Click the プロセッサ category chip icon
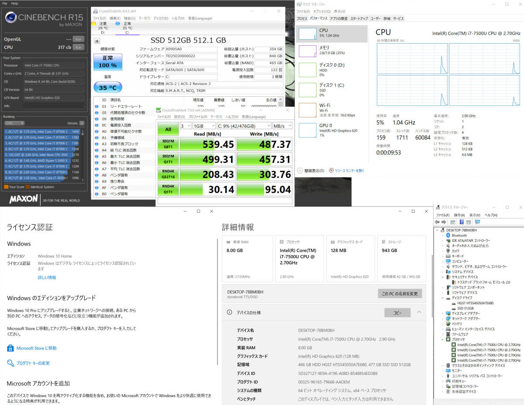 click(448, 340)
